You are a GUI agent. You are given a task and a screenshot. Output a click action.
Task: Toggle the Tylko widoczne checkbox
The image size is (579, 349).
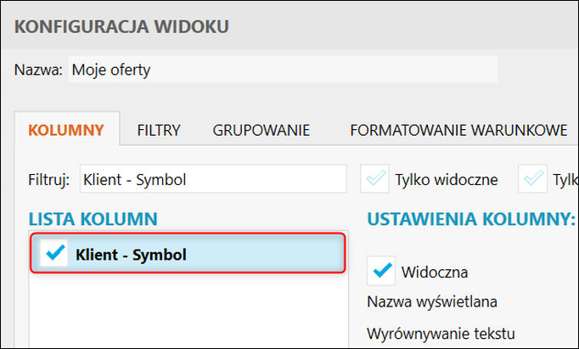coord(374,179)
